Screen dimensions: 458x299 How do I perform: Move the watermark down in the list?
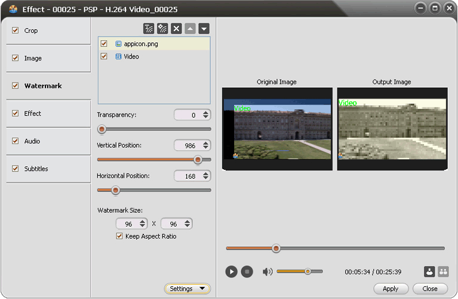tap(204, 29)
